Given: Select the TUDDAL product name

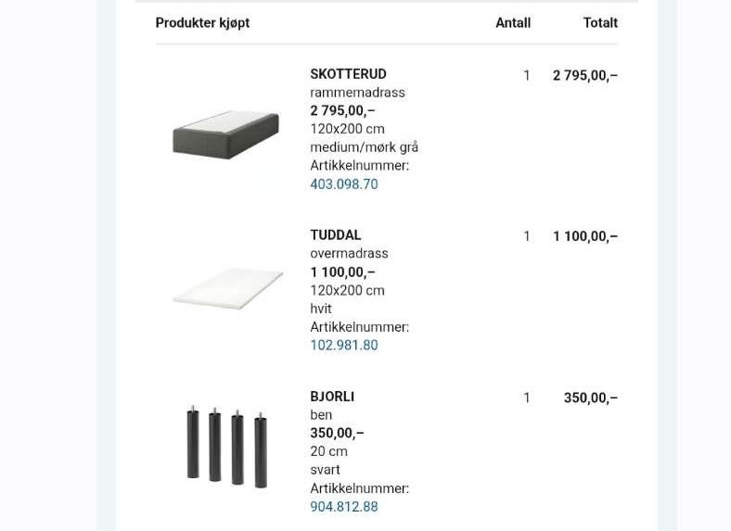Looking at the screenshot, I should (x=336, y=235).
